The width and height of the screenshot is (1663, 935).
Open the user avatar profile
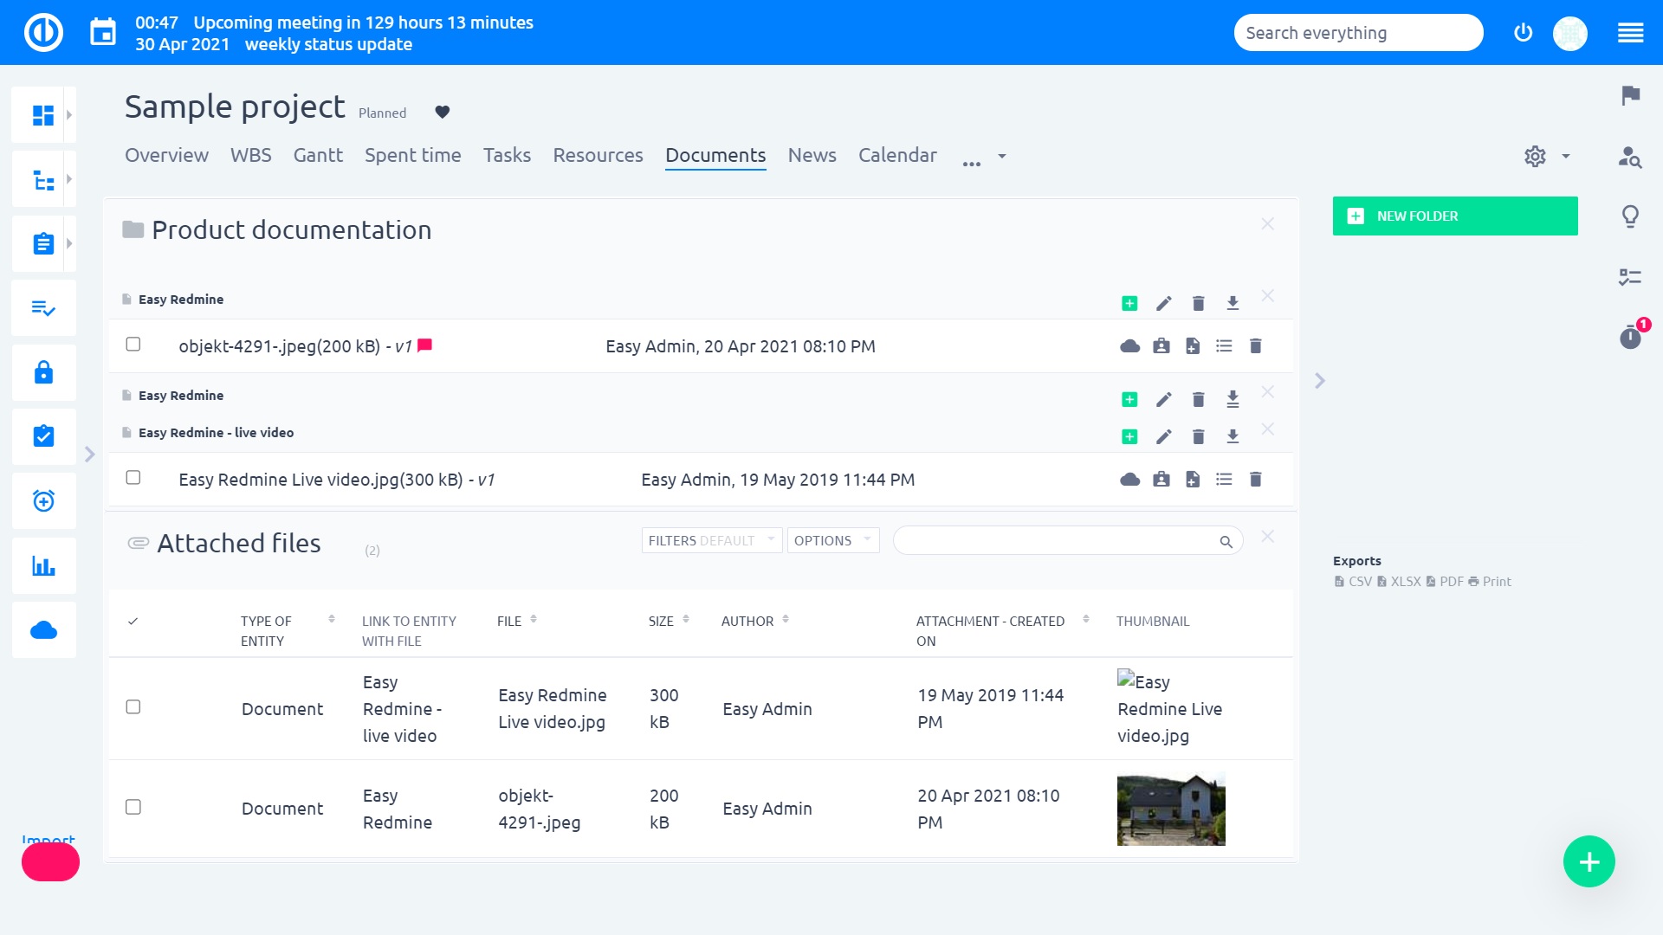1569,34
